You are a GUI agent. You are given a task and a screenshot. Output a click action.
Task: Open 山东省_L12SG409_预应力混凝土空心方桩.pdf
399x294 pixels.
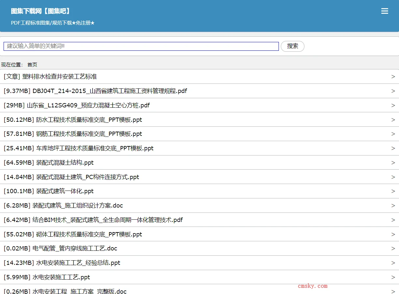[x=199, y=105]
